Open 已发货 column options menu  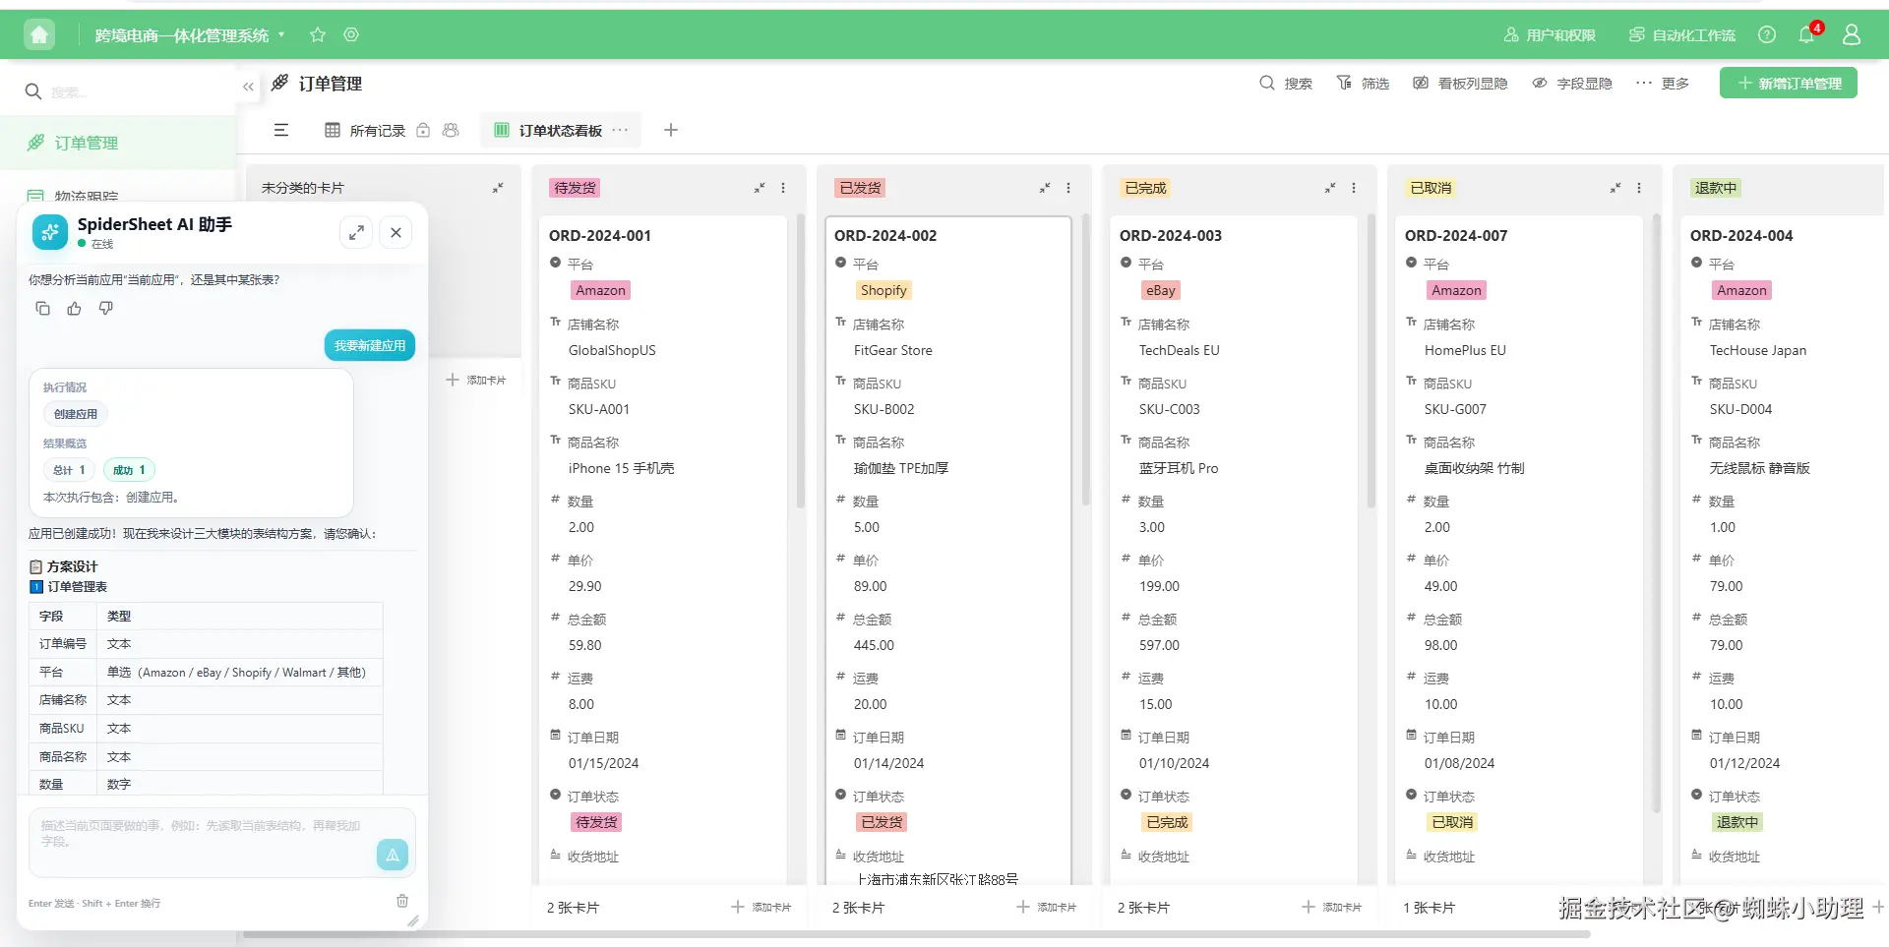click(x=1068, y=188)
